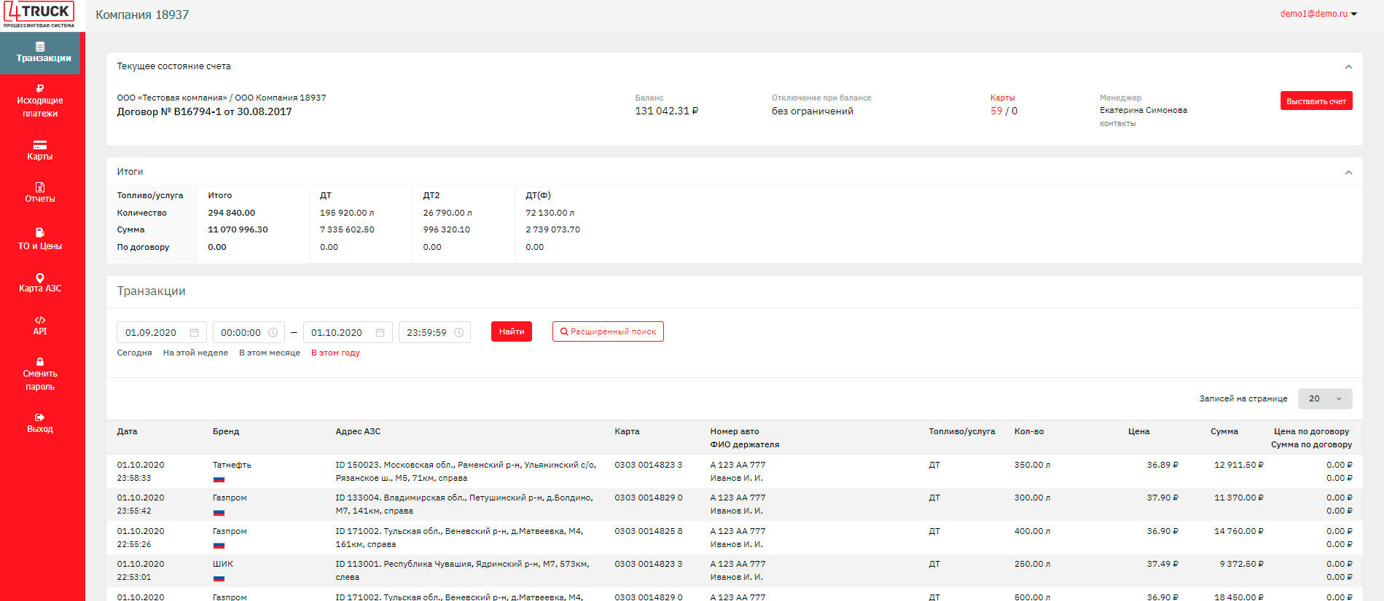Open the Расширенный поиск advanced search
Viewport: 1384px width, 601px height.
pos(608,331)
